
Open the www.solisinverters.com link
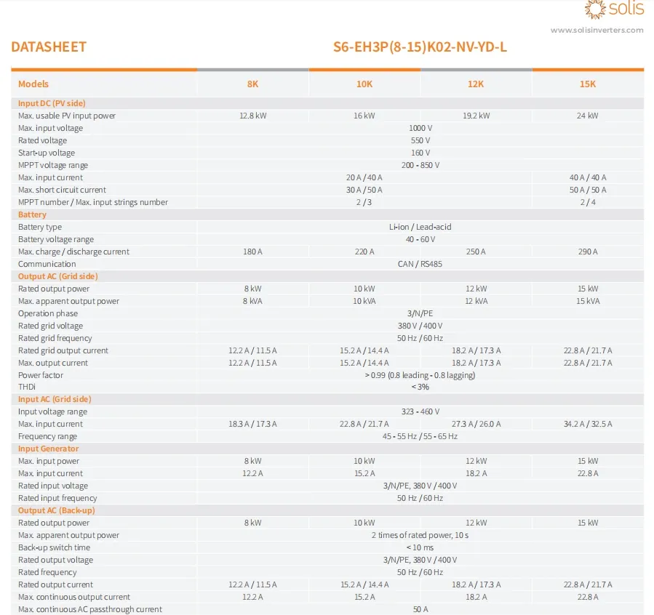[597, 30]
